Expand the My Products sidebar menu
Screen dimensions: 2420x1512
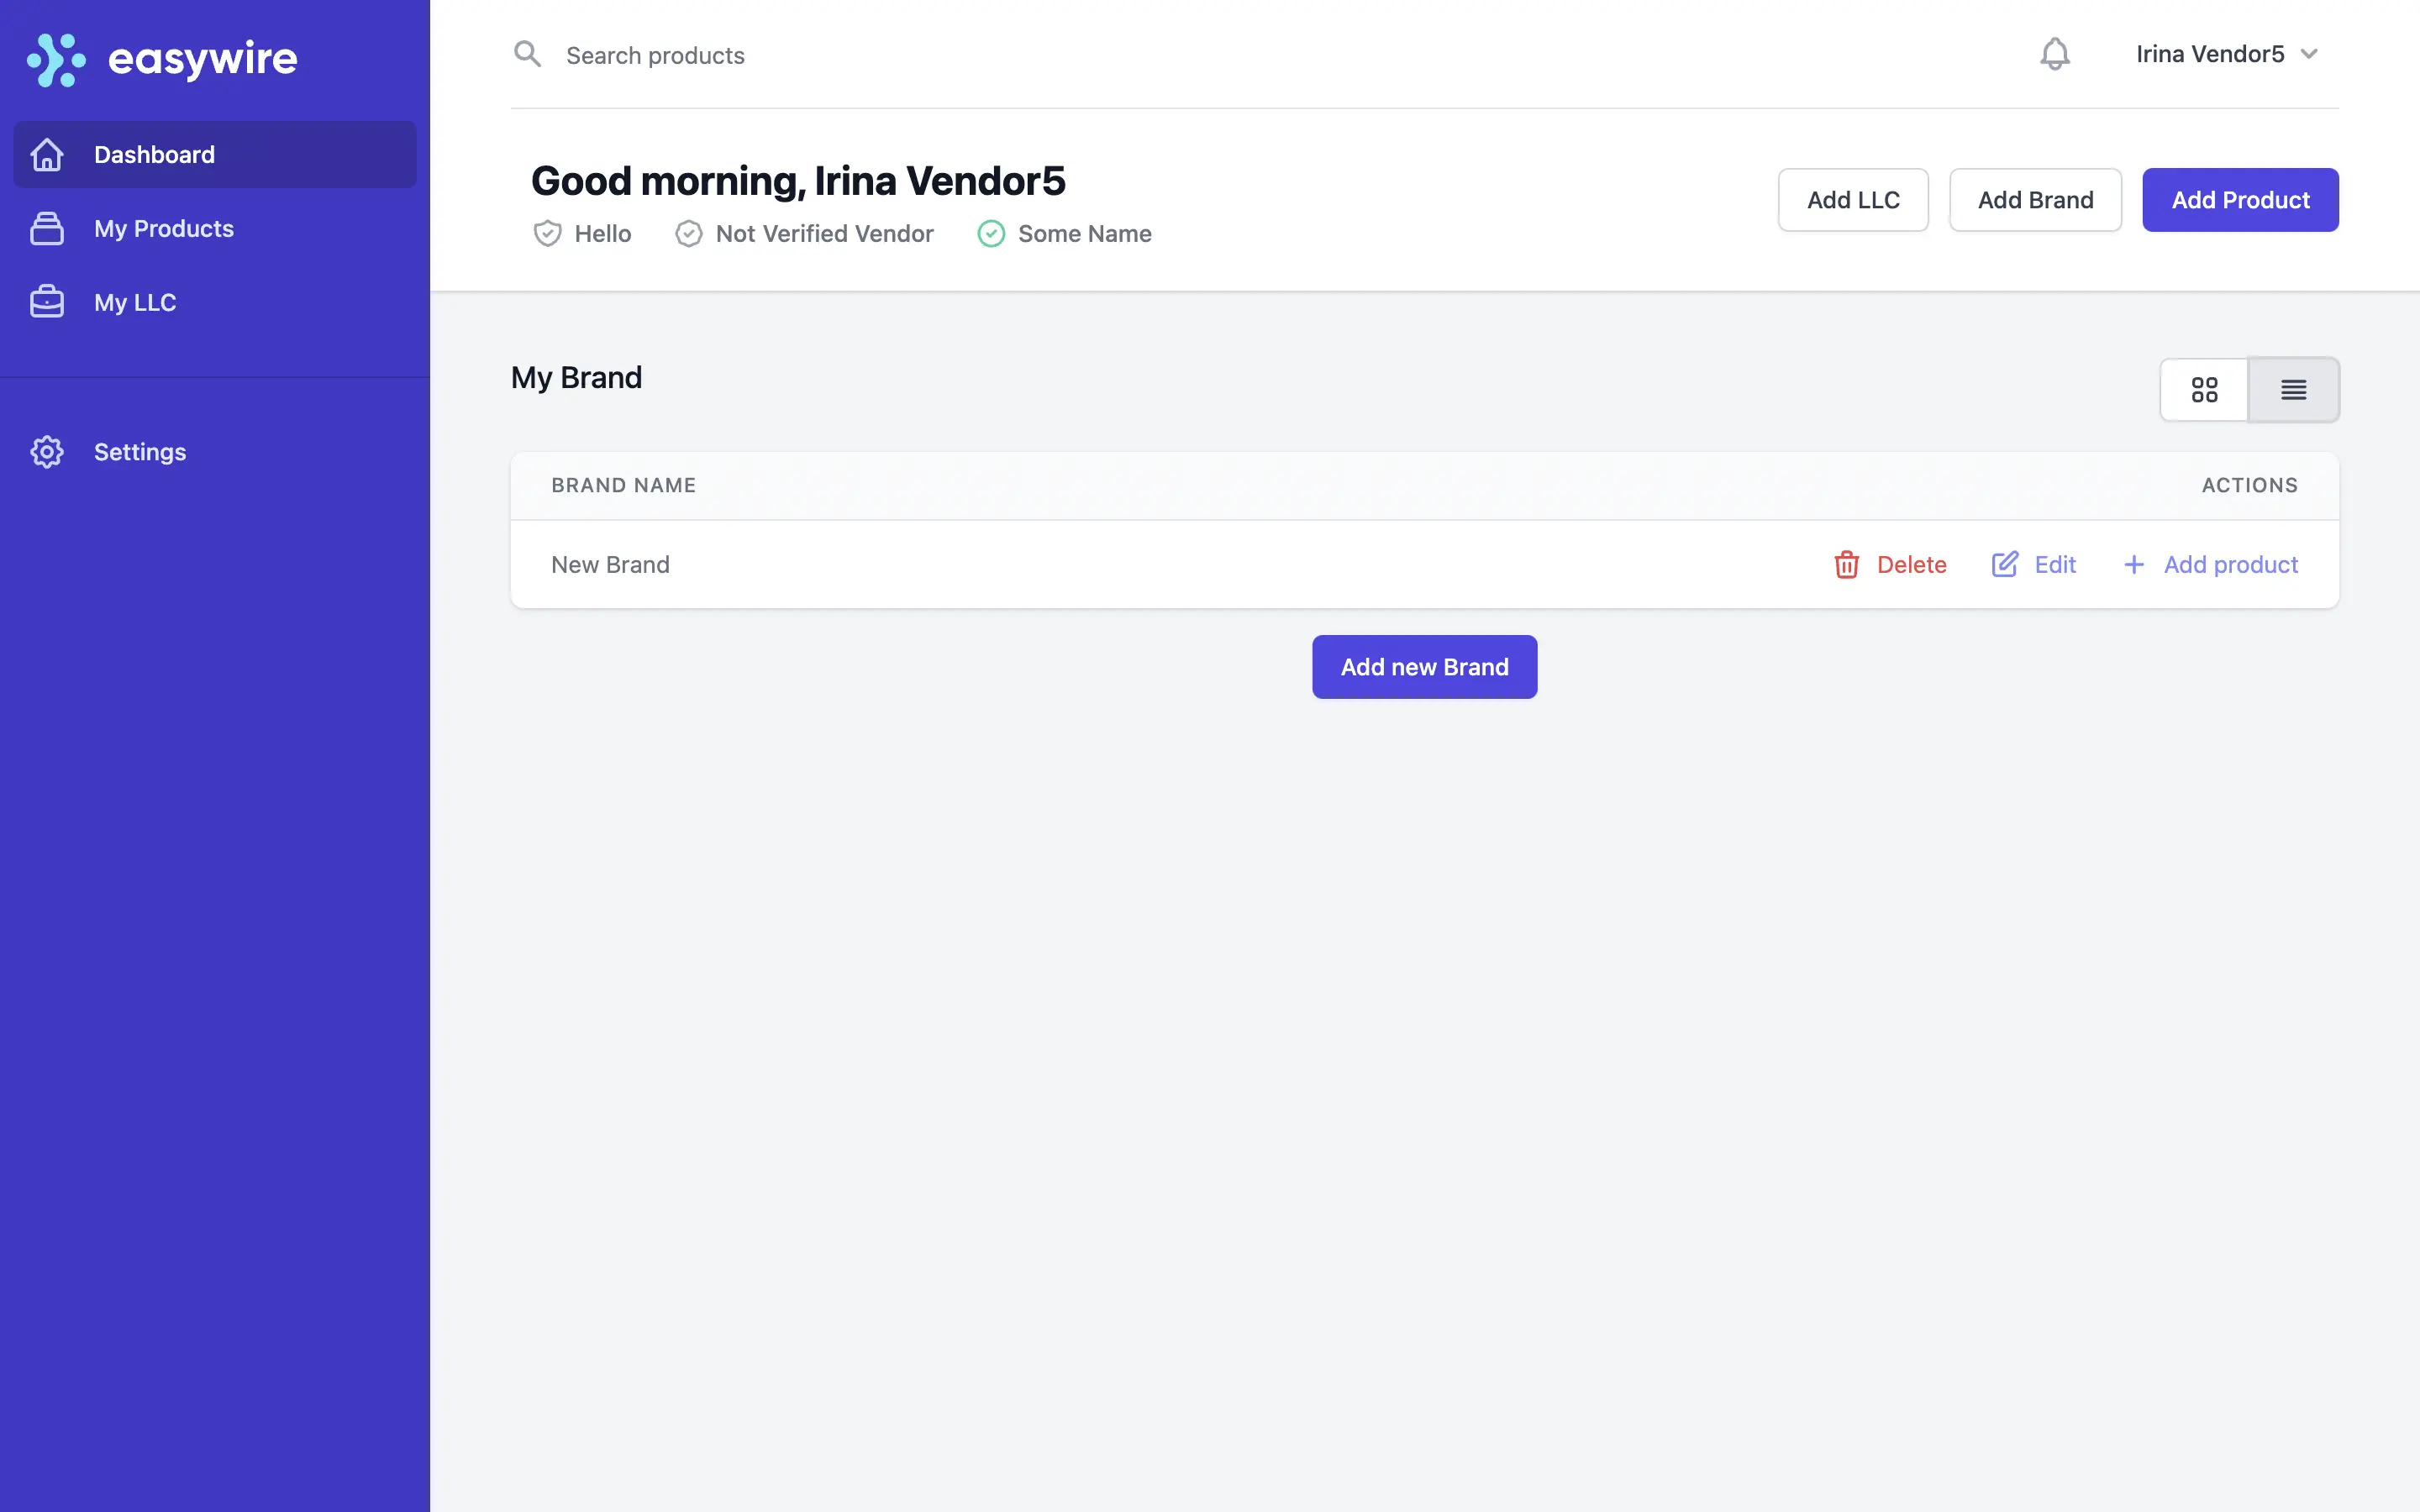click(164, 228)
